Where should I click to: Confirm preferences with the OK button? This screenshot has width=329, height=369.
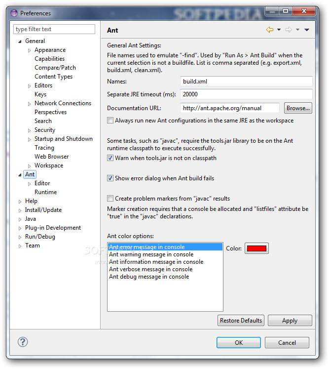pos(239,342)
